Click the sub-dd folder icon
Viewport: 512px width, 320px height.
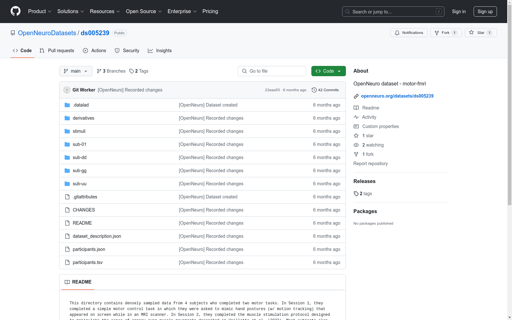point(67,157)
